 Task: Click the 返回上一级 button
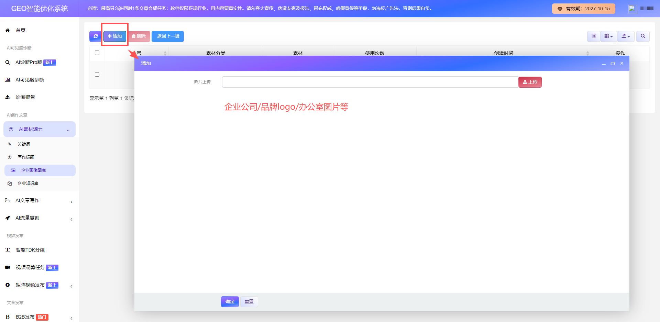pyautogui.click(x=168, y=36)
